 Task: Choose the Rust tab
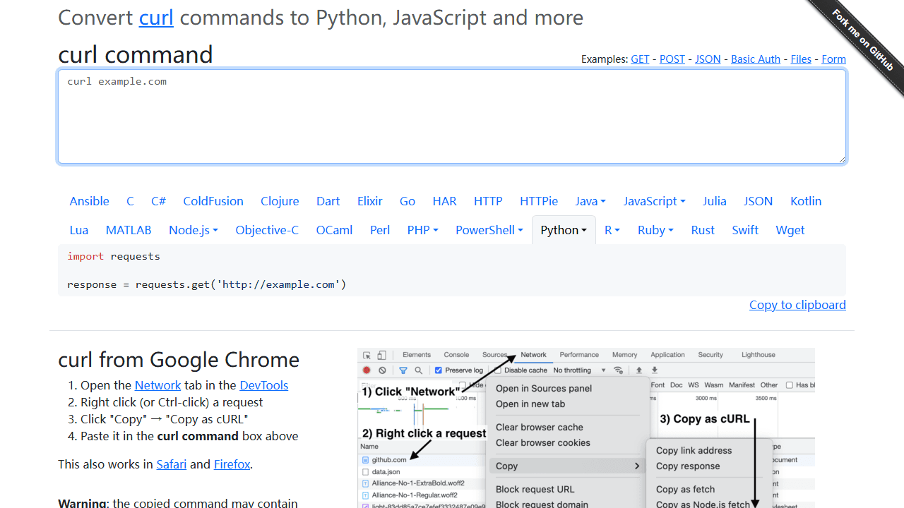tap(703, 230)
